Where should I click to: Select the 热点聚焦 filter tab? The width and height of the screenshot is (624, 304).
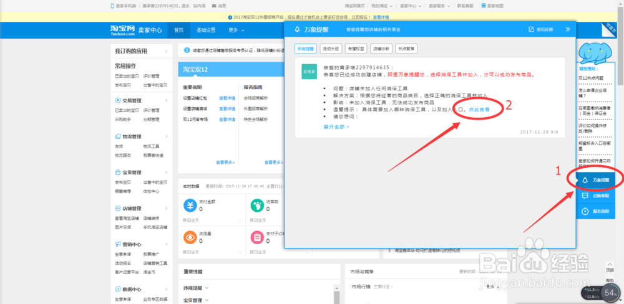(x=407, y=49)
